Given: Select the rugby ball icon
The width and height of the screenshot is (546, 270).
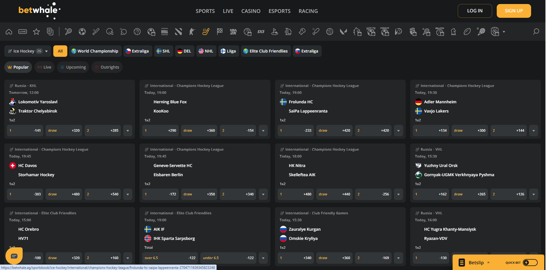Looking at the screenshot, I should 467,32.
